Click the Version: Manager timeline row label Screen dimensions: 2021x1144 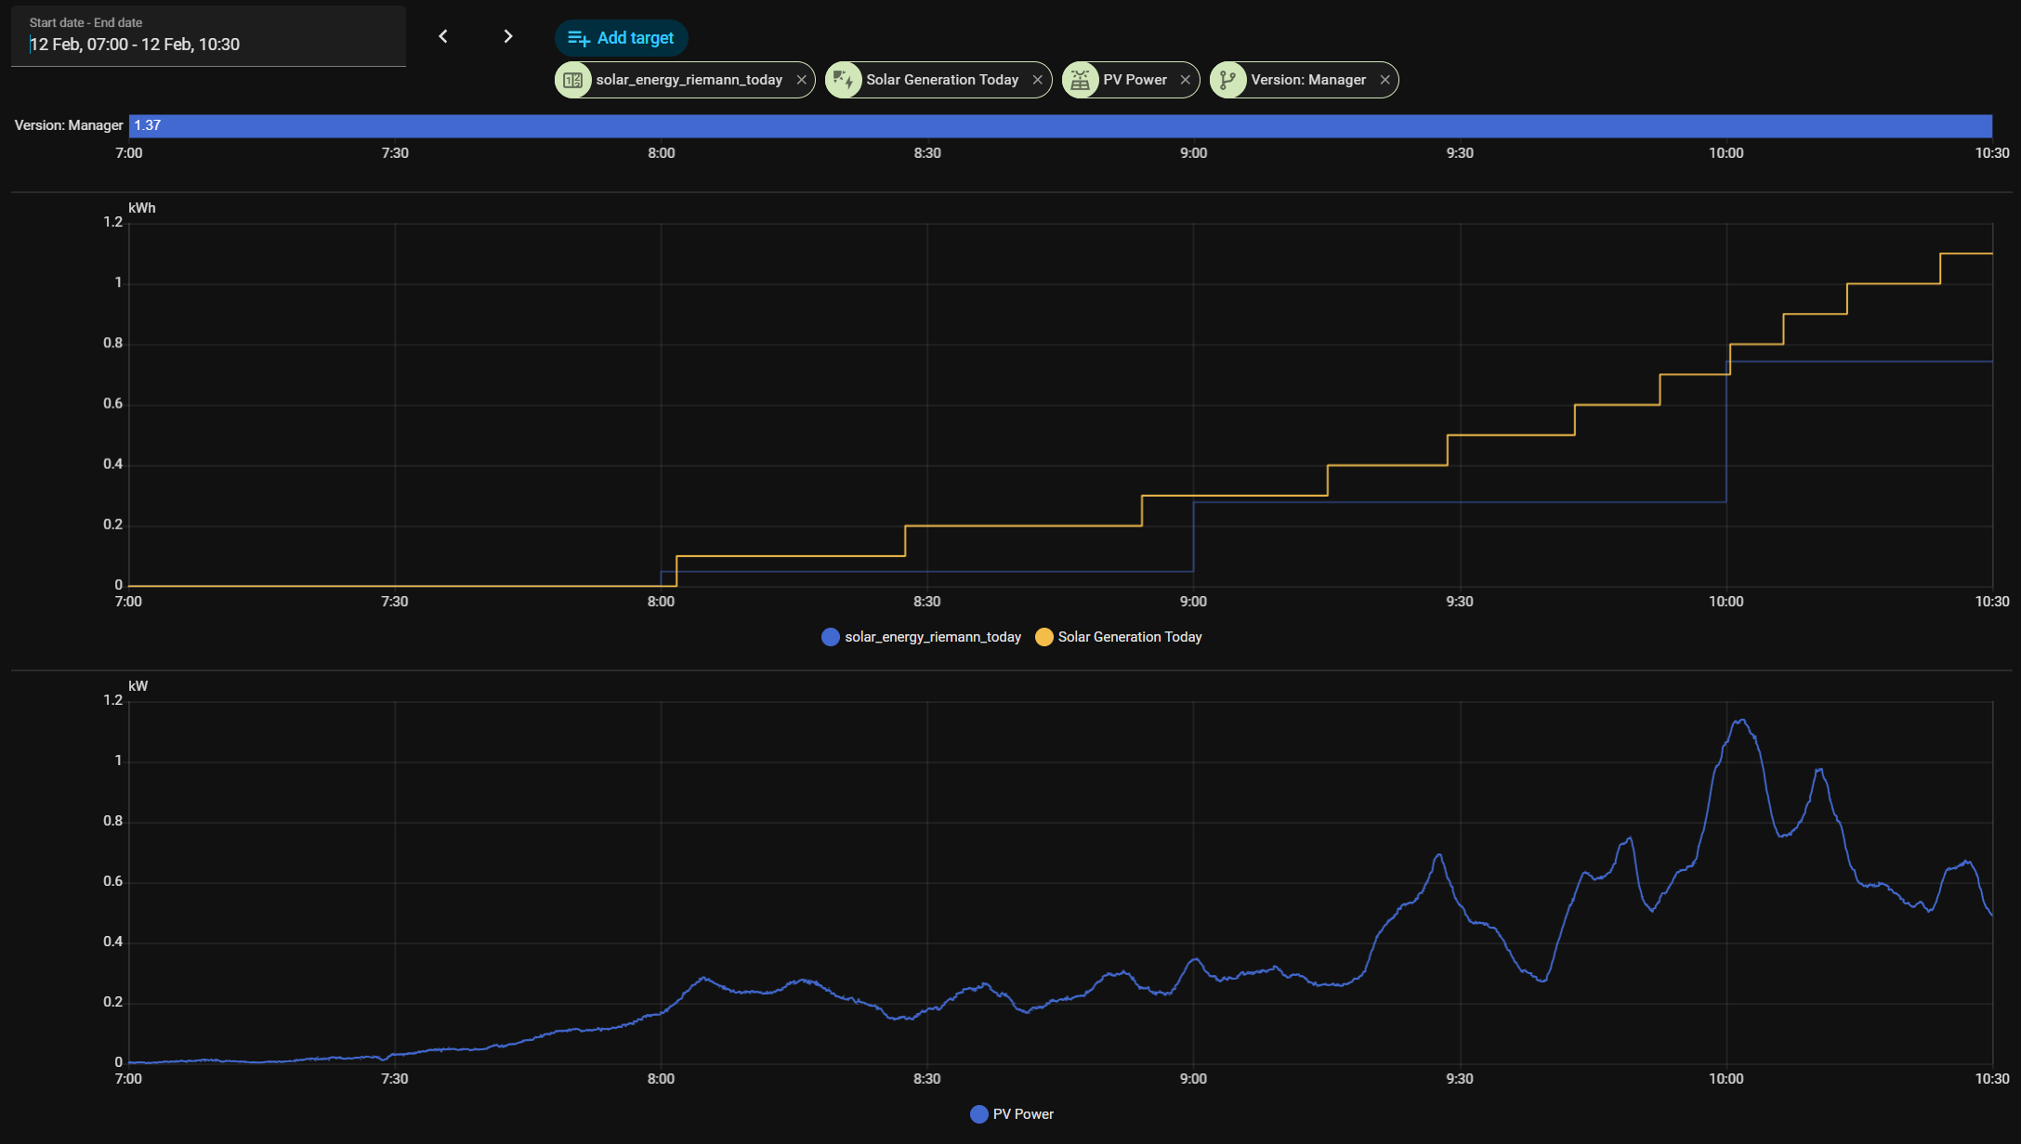(x=69, y=125)
